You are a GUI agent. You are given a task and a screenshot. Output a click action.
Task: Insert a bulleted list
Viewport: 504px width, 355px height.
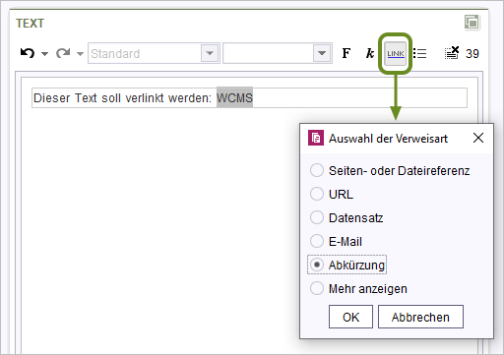point(419,53)
